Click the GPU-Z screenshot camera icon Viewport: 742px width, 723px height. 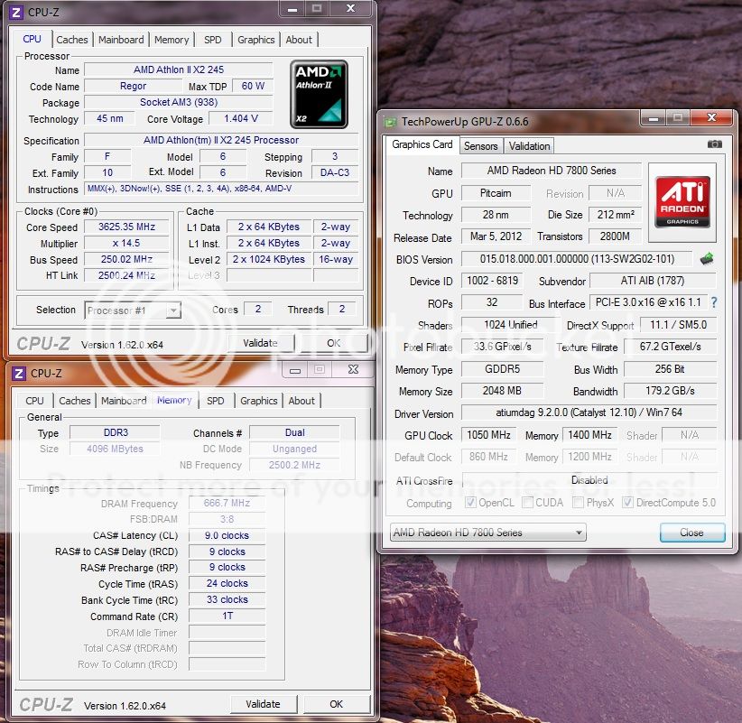715,144
